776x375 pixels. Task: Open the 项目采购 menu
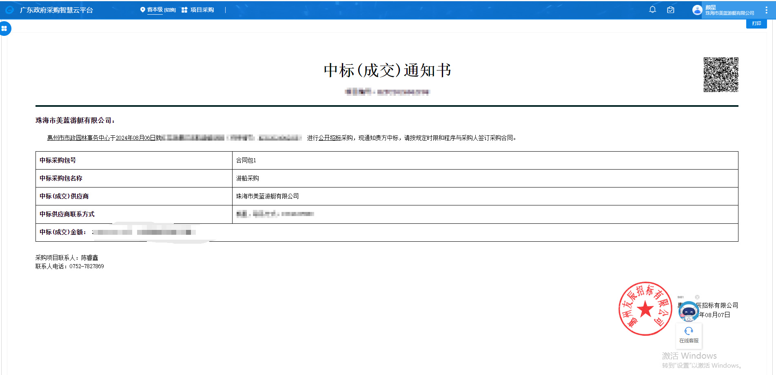pos(202,10)
